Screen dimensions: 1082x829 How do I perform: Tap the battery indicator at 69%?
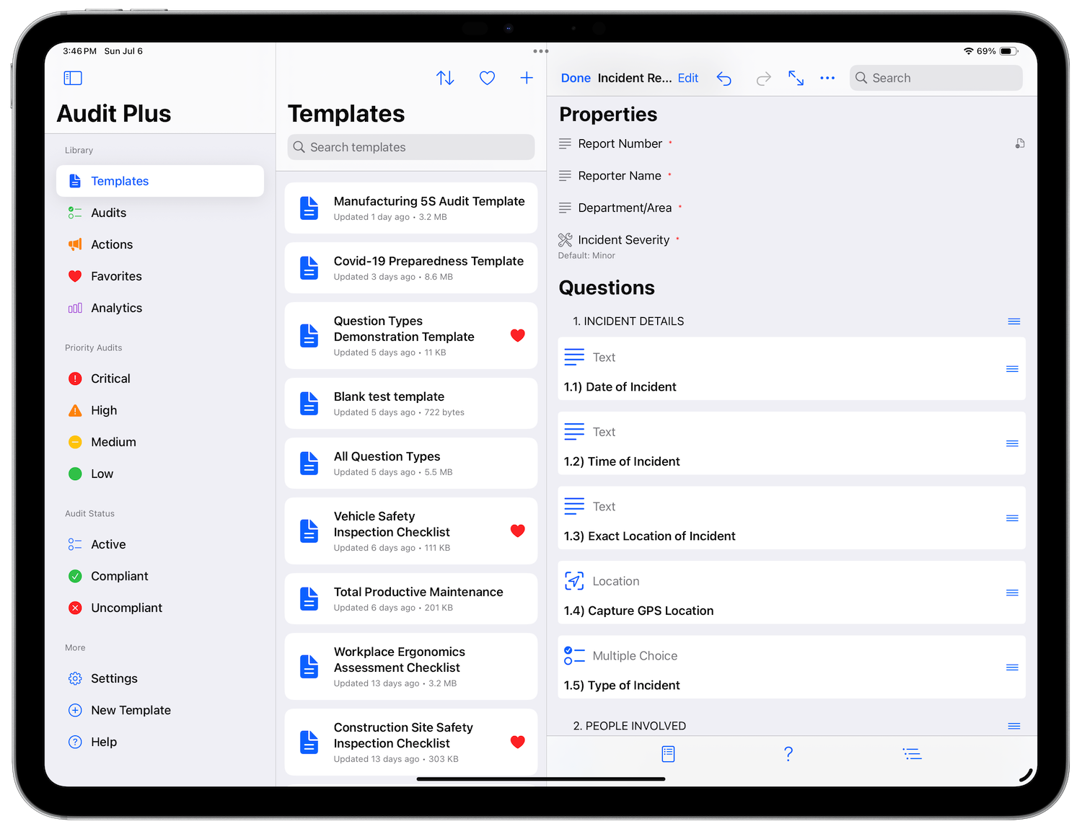(x=998, y=51)
